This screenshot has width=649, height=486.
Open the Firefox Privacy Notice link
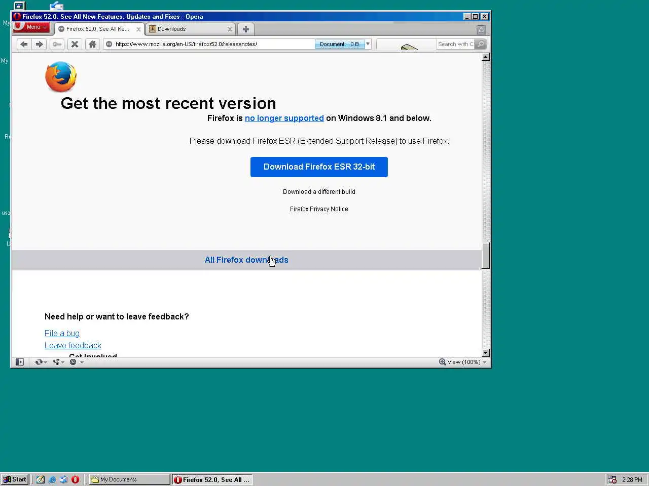pos(319,209)
